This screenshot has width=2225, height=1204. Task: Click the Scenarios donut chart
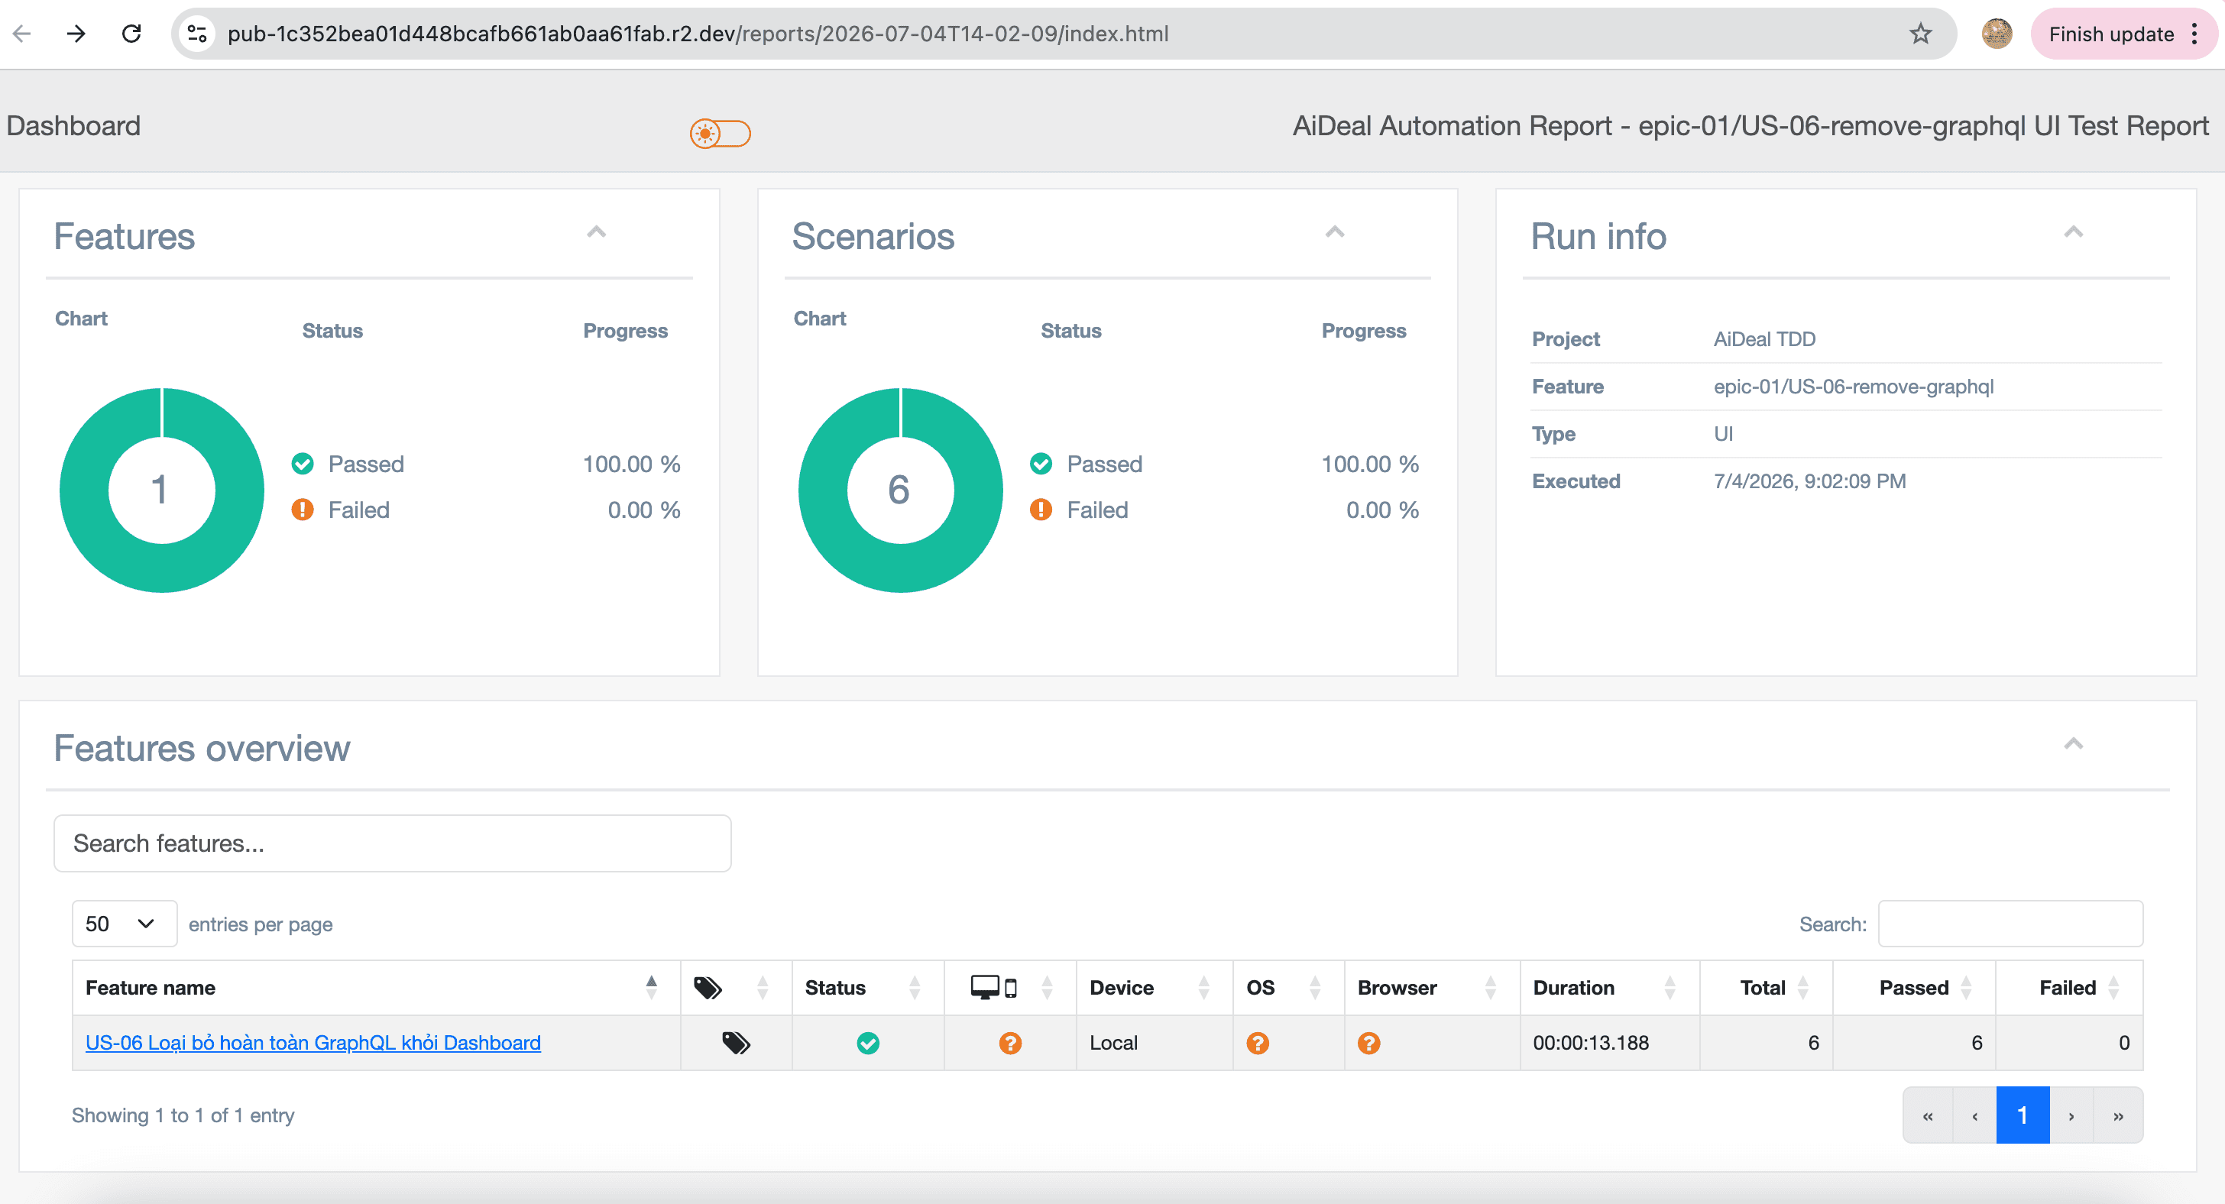tap(900, 490)
